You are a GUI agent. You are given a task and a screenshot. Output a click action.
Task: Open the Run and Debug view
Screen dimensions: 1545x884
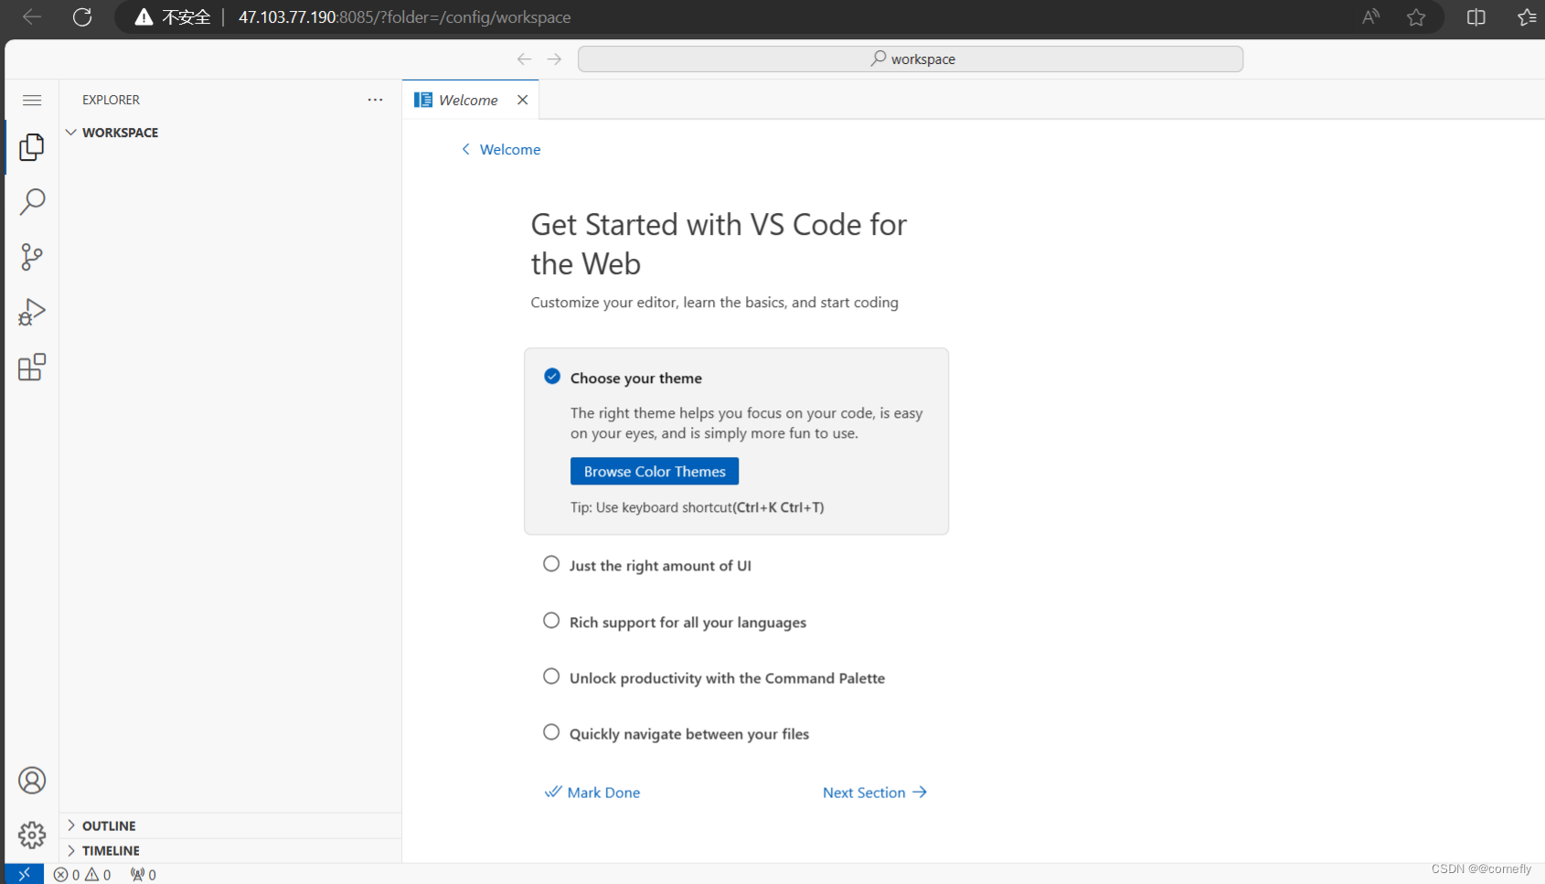coord(32,313)
